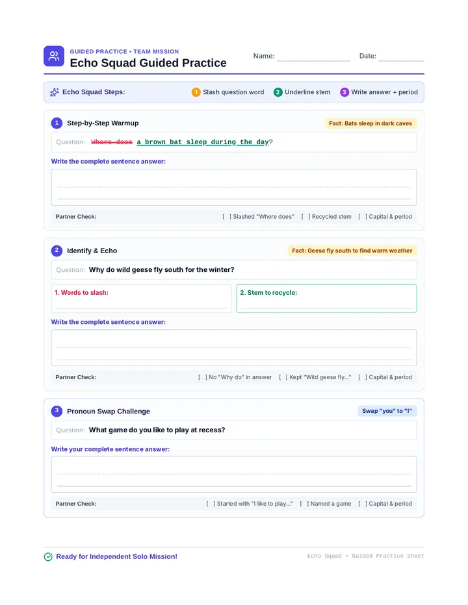The width and height of the screenshot is (468, 605).
Task: Click the green checkmark icon in footer
Action: pyautogui.click(x=48, y=556)
